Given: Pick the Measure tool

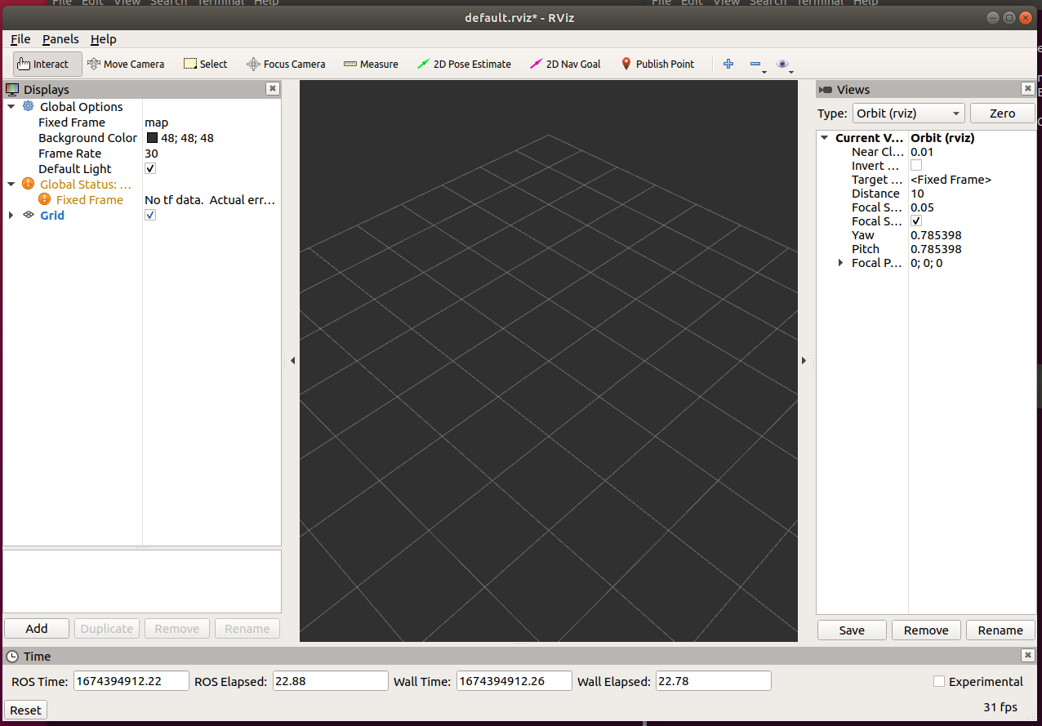Looking at the screenshot, I should 371,64.
